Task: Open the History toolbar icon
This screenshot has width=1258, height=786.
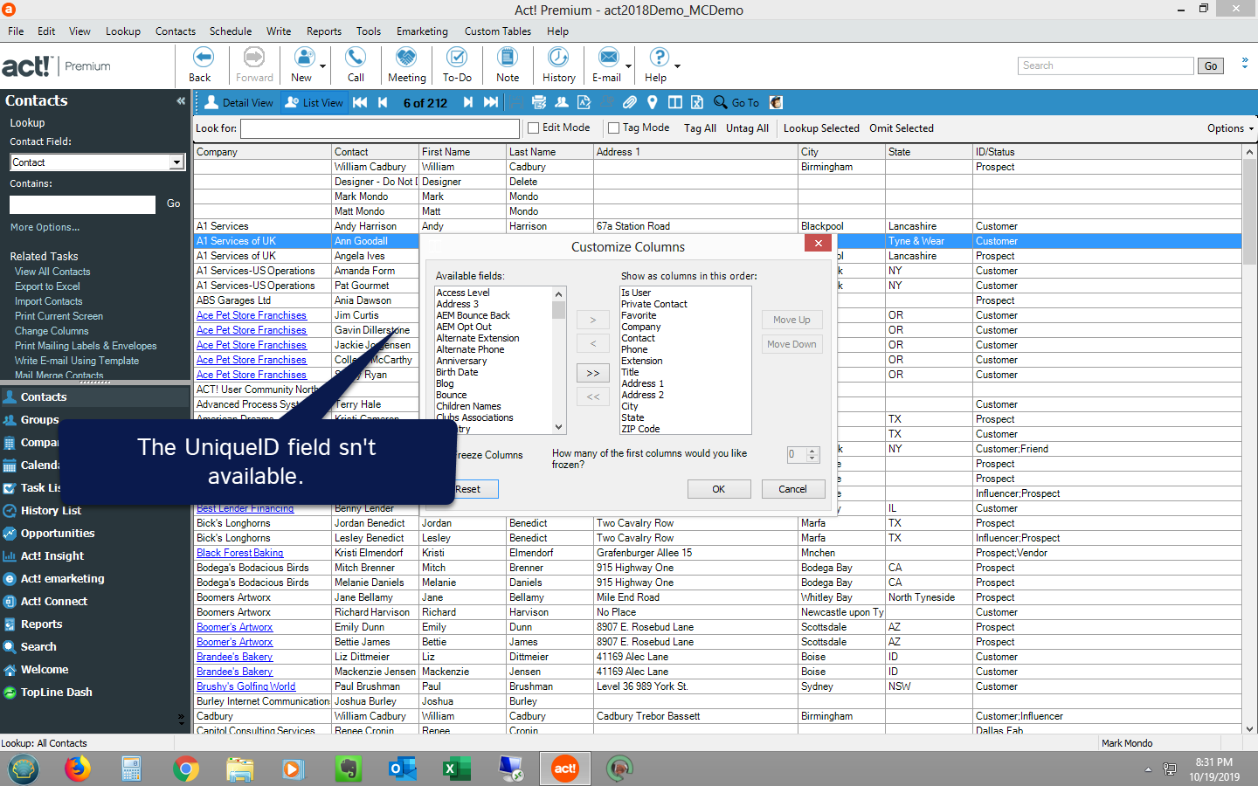Action: [558, 58]
